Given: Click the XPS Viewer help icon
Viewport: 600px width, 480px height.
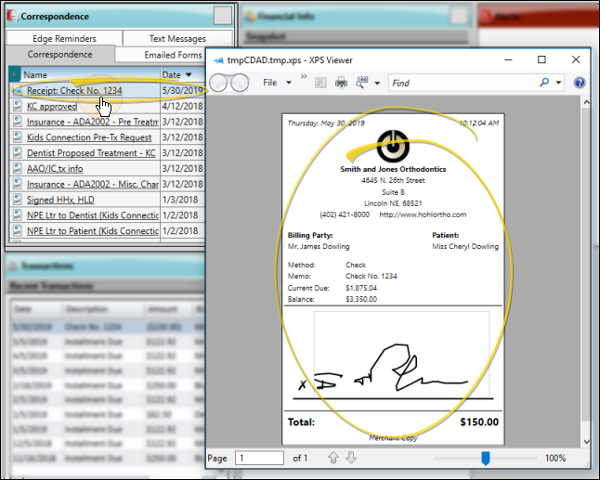Looking at the screenshot, I should pos(580,83).
